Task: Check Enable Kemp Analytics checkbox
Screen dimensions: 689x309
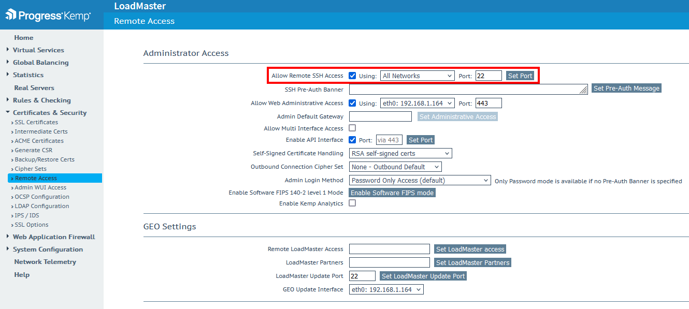Action: click(x=352, y=203)
